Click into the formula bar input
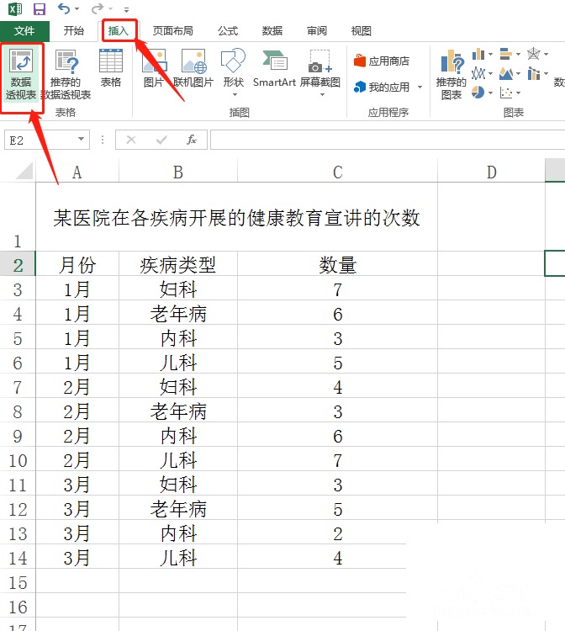Image resolution: width=565 pixels, height=631 pixels. pyautogui.click(x=388, y=140)
